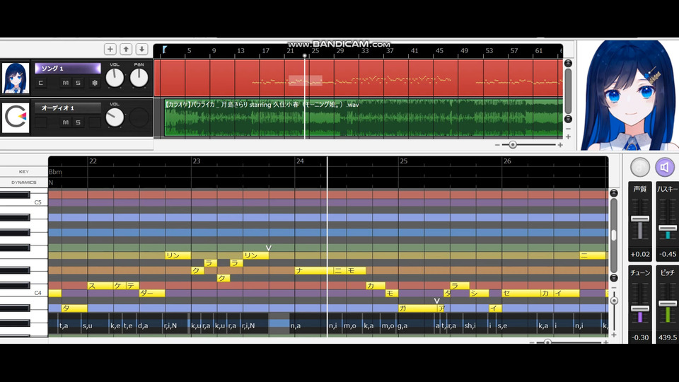Toggle freeze snowflake on ソング 1
Image resolution: width=679 pixels, height=382 pixels.
tap(94, 83)
